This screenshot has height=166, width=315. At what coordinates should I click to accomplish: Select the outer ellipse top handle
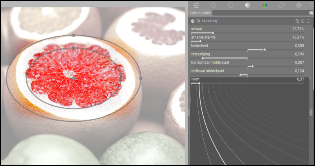(74, 35)
